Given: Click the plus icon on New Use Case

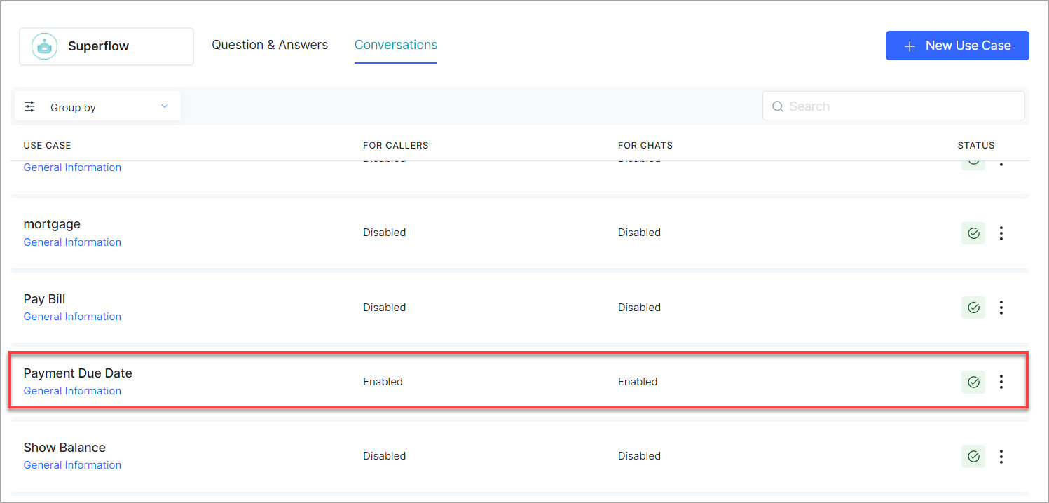Looking at the screenshot, I should pyautogui.click(x=910, y=46).
